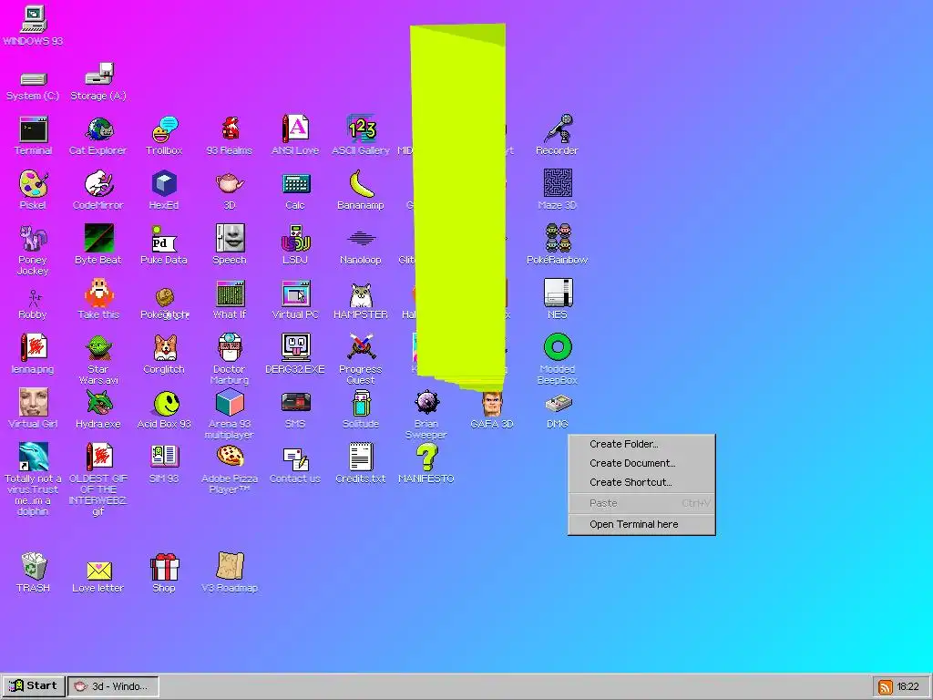933x700 pixels.
Task: Launch Cat Explorer
Action: click(98, 129)
